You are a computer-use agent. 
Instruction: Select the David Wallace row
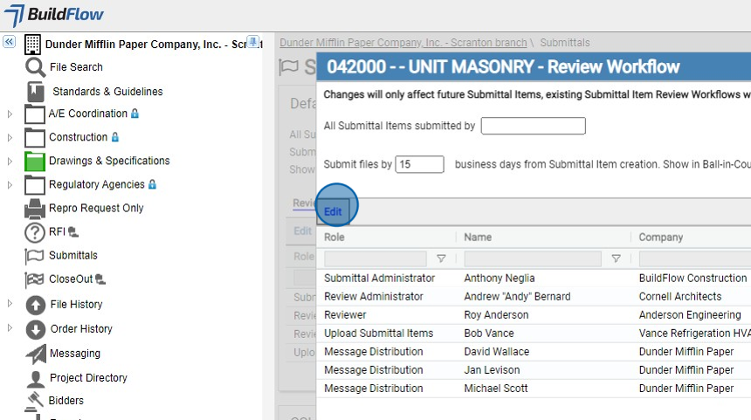click(534, 352)
